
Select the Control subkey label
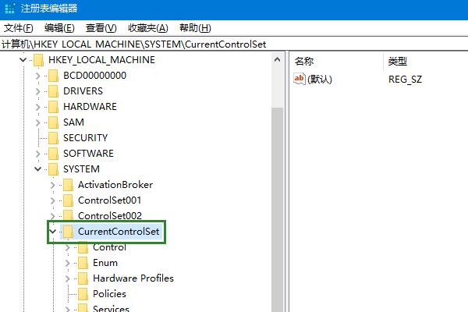click(x=109, y=247)
